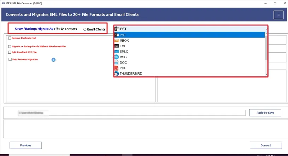Collapse the PST format combo box arrow

coord(266,29)
